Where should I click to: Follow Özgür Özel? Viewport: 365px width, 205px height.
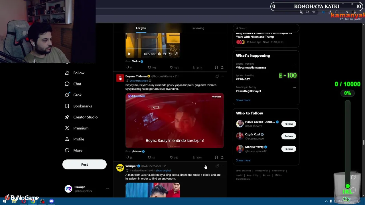click(x=289, y=136)
